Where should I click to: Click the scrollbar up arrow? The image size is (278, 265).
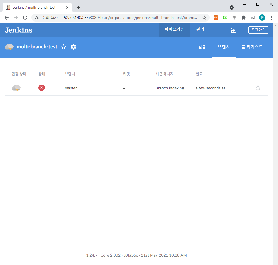pyautogui.click(x=275, y=26)
